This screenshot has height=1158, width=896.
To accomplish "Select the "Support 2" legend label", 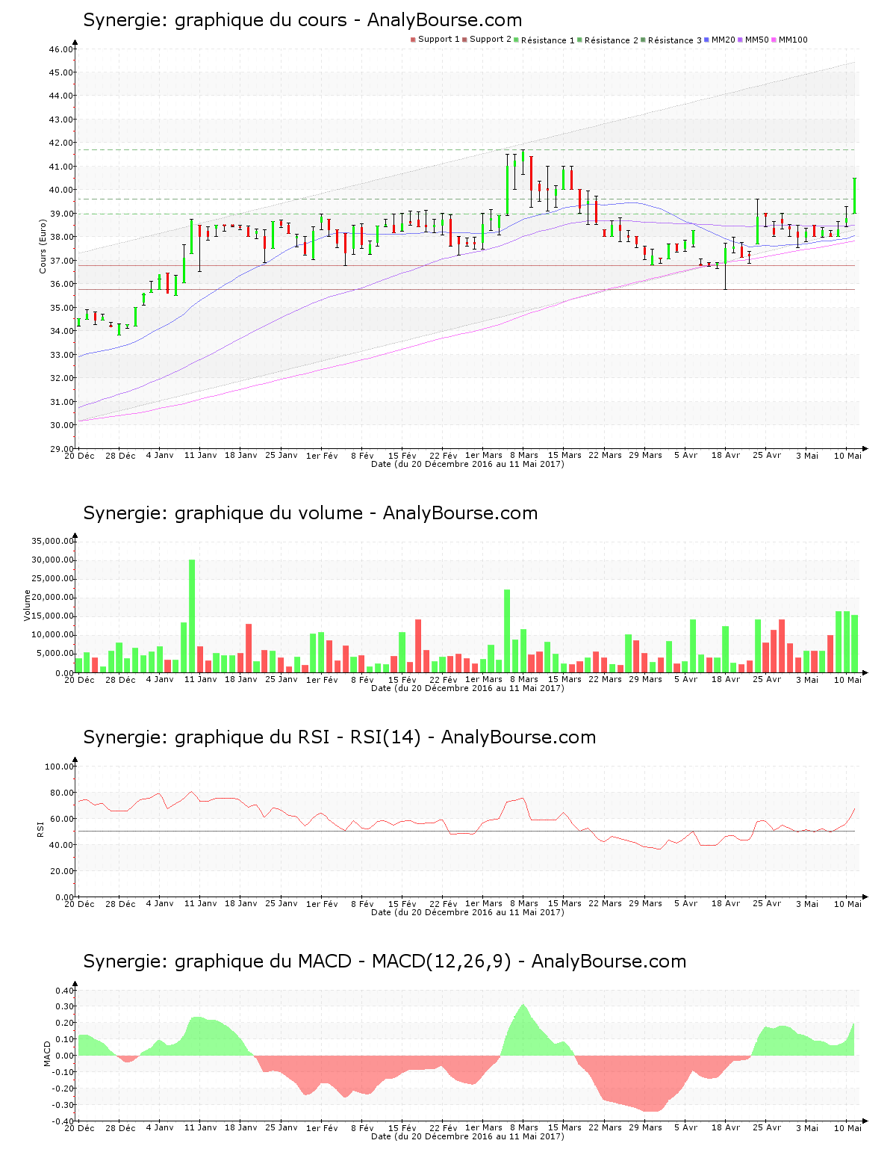I will tap(491, 40).
